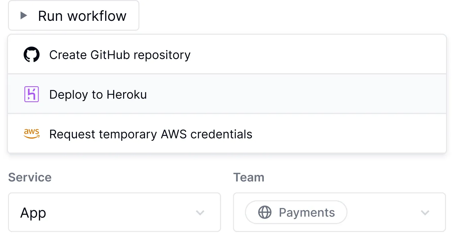This screenshot has width=454, height=234.
Task: Click the highlighted Deploy to Heroku row
Action: click(x=227, y=94)
